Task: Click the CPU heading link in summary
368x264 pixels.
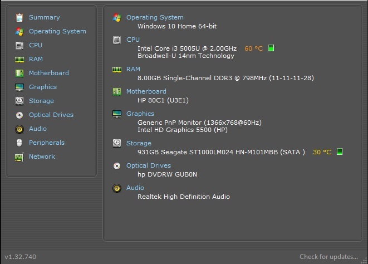Action: coord(133,40)
